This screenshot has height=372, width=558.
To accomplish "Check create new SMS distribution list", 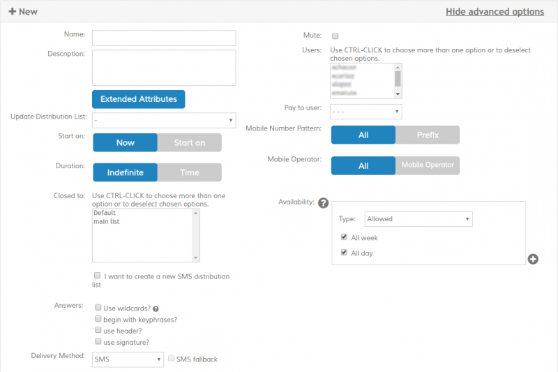I will point(98,276).
